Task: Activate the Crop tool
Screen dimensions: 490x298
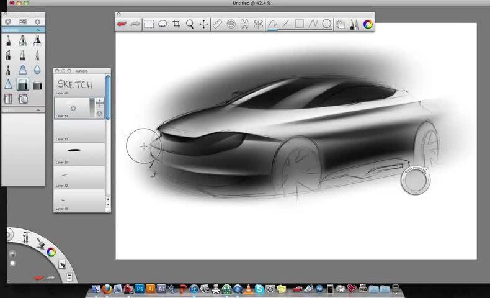Action: point(177,24)
